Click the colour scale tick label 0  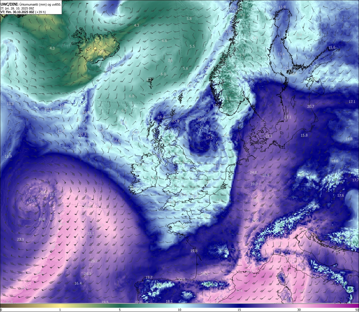coord(1,310)
